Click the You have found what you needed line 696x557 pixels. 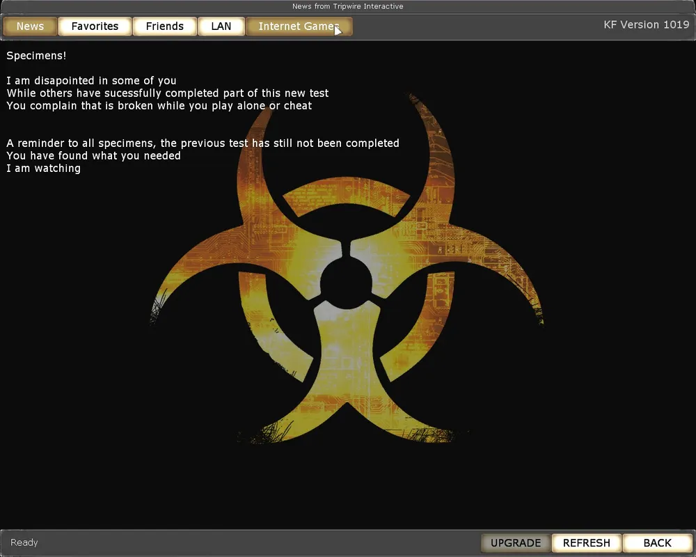[x=93, y=156]
